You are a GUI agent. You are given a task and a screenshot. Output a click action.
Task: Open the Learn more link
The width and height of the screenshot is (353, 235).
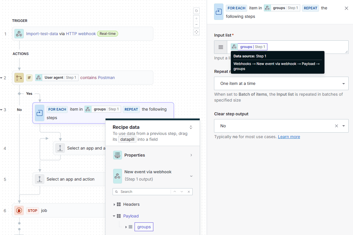coord(289,137)
